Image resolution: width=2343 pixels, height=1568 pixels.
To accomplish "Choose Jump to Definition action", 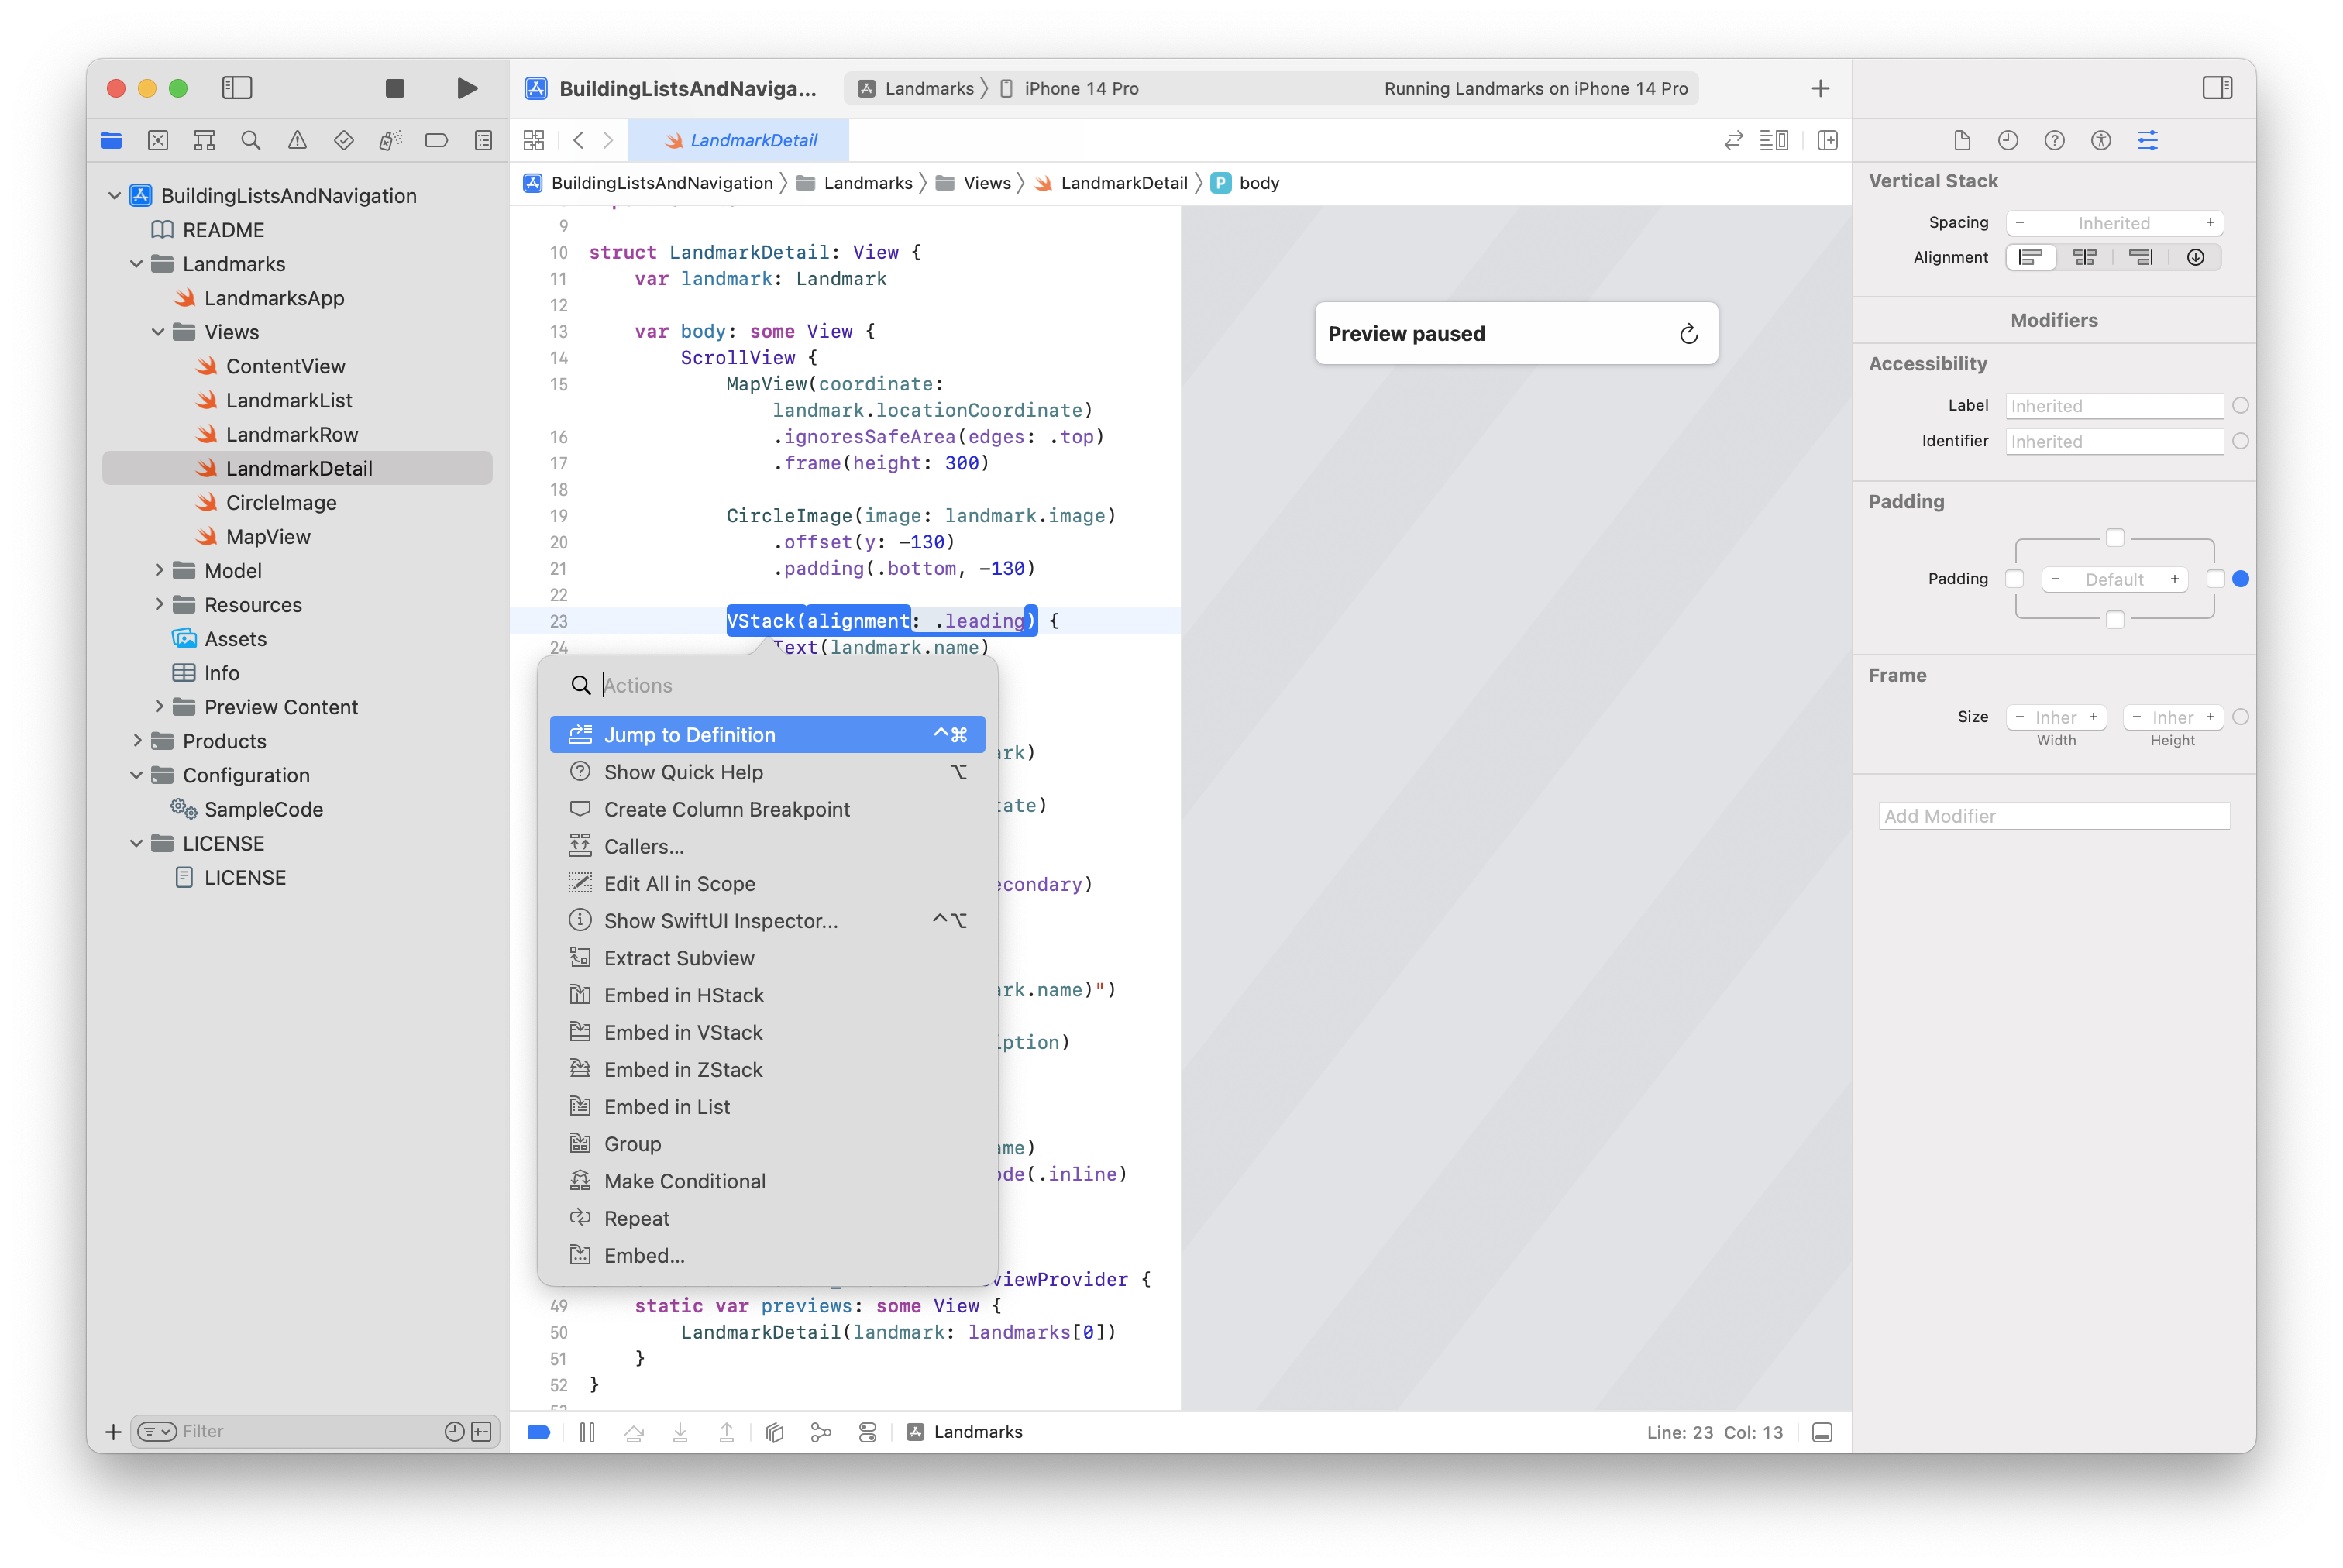I will coord(767,735).
